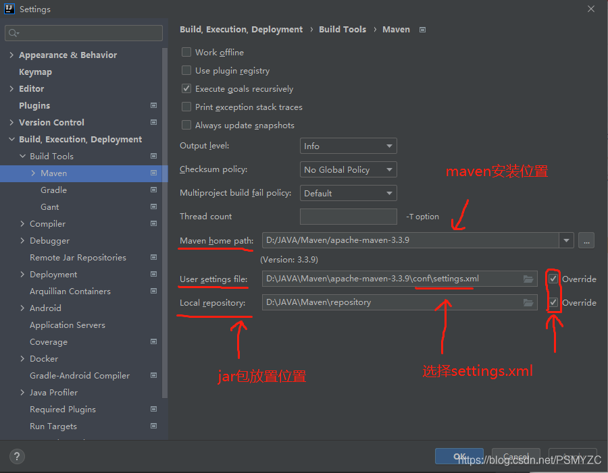
Task: Expand the Java Profiler node
Action: [x=22, y=393]
